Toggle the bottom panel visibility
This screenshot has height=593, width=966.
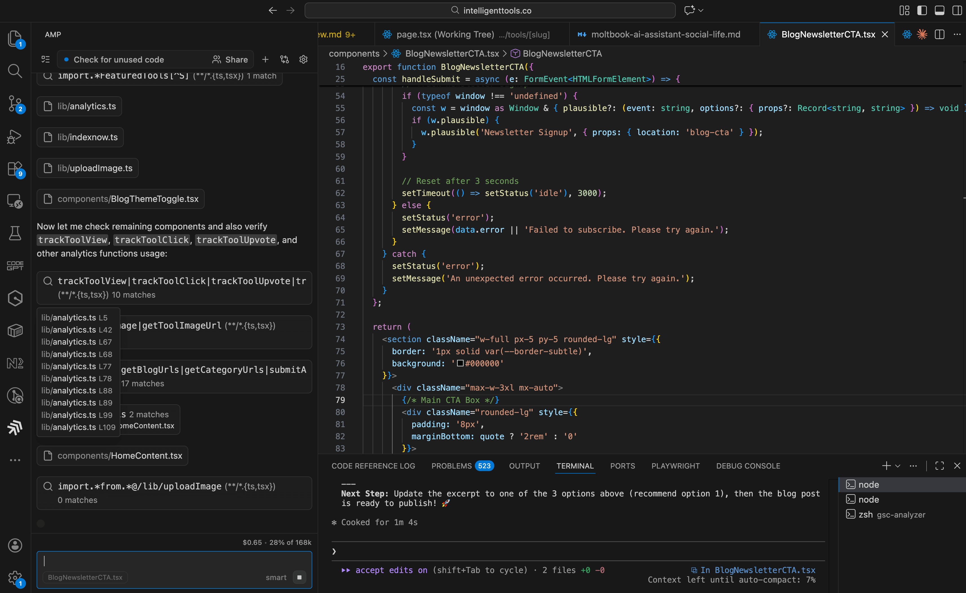(x=940, y=10)
